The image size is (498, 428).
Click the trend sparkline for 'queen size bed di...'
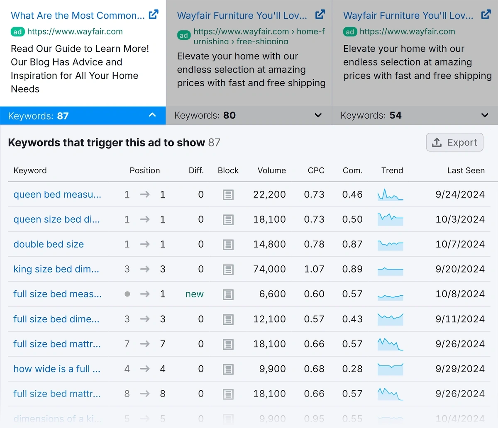pyautogui.click(x=391, y=219)
